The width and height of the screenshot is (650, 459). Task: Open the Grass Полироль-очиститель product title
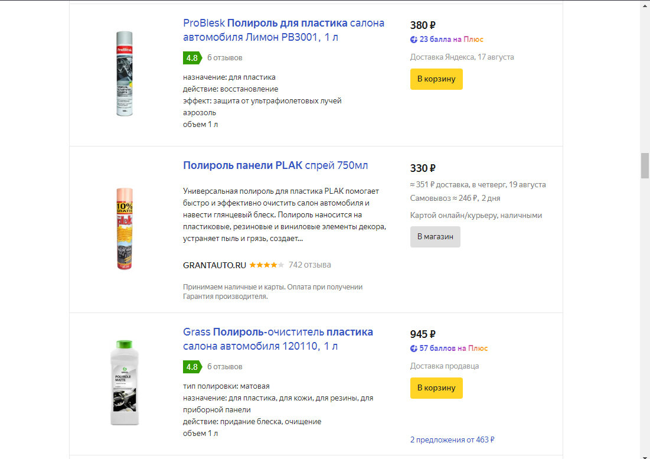(275, 339)
